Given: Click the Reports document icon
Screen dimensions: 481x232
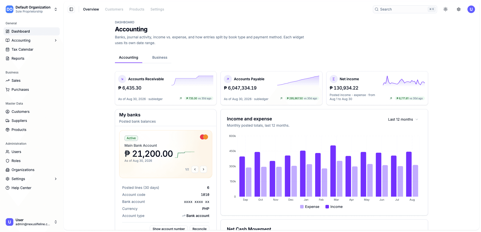Looking at the screenshot, I should tap(8, 58).
